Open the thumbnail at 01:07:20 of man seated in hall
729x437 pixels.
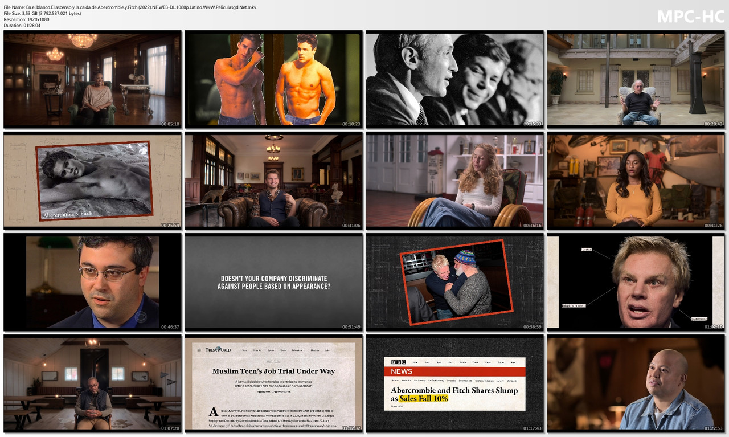[92, 383]
